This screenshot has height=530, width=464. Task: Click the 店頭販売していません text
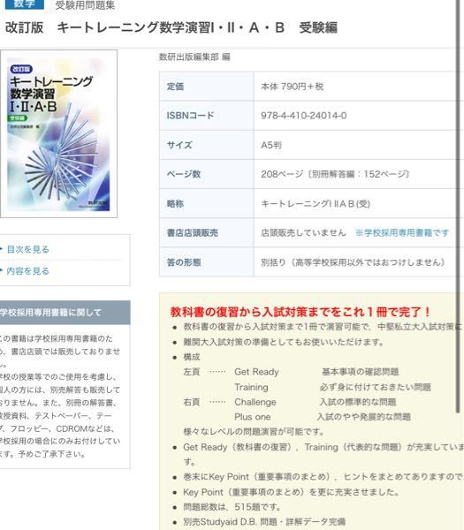coord(303,233)
